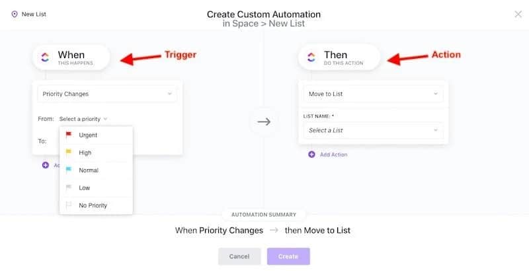529x271 pixels.
Task: Close the Create Custom Automation dialog
Action: tap(518, 14)
